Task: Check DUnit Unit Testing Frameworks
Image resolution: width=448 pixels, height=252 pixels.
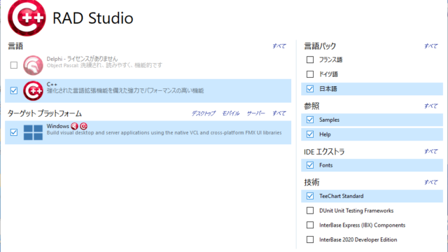Action: coord(310,211)
